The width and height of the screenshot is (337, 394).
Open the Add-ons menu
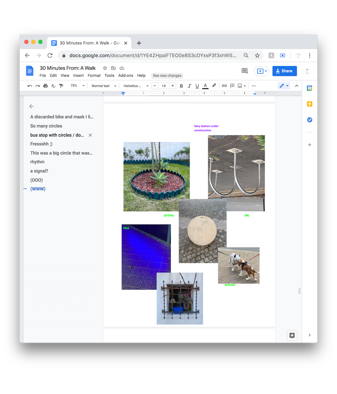[126, 76]
